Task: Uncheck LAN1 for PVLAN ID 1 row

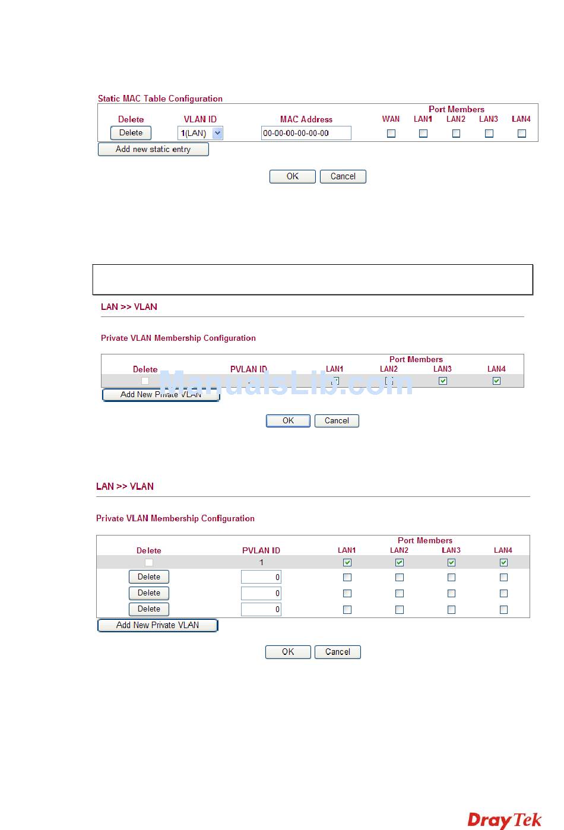Action: tap(347, 562)
